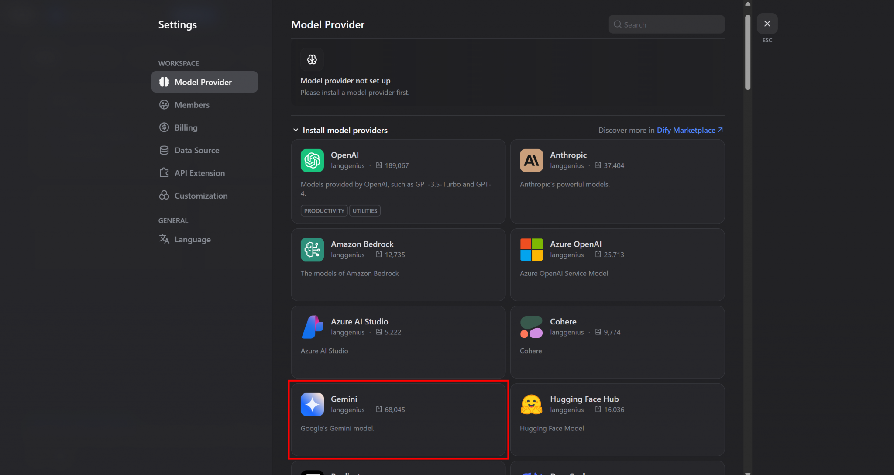Open the API Extension settings
Screen dimensions: 894x475
199,173
